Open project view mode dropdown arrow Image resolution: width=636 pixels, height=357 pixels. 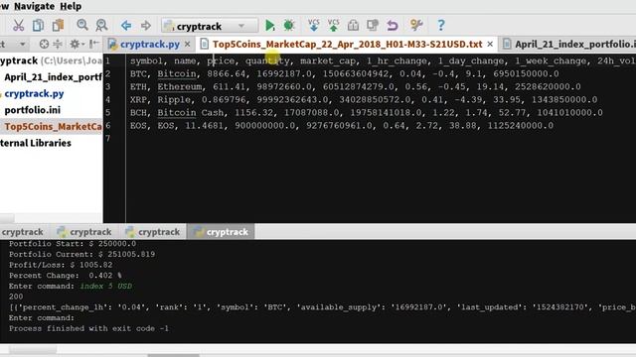coord(23,44)
